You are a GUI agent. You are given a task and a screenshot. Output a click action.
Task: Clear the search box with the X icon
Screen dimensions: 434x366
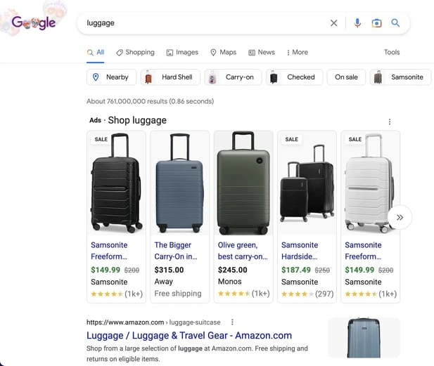tap(334, 23)
